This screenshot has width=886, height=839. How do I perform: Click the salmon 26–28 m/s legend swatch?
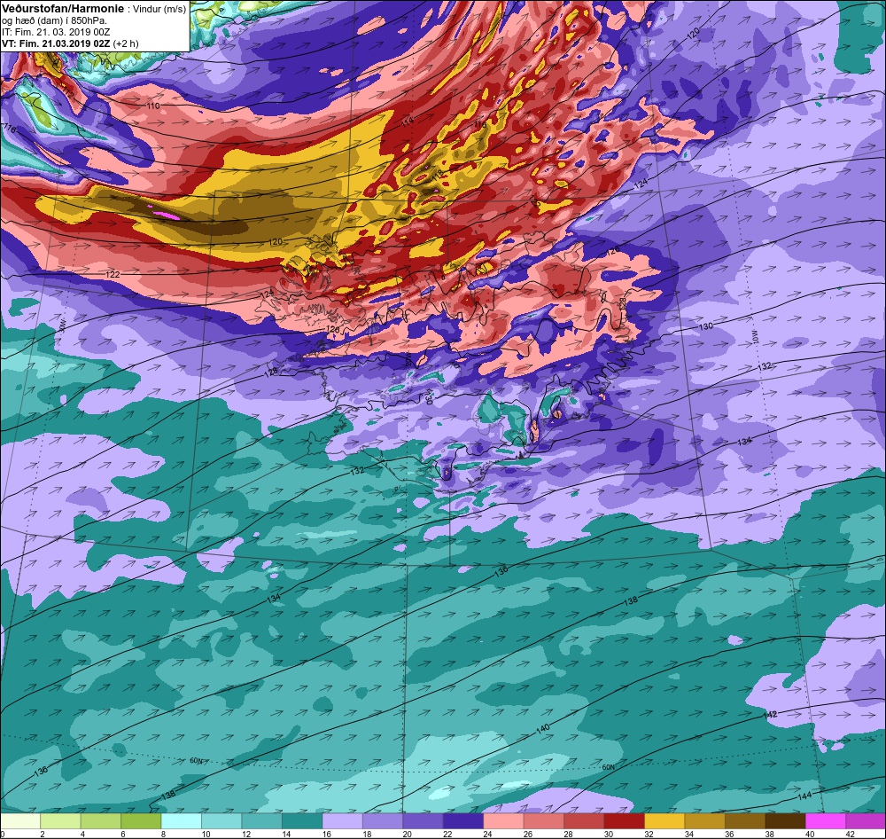click(x=544, y=821)
